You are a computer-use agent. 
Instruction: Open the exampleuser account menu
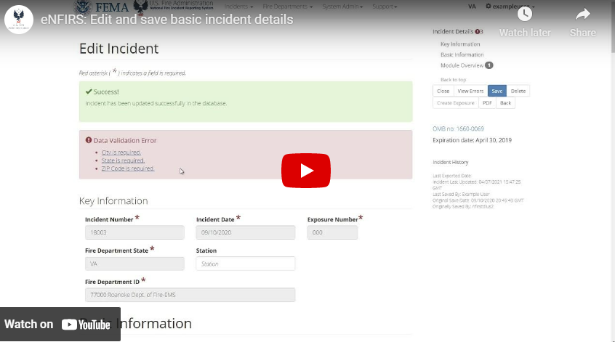point(510,7)
